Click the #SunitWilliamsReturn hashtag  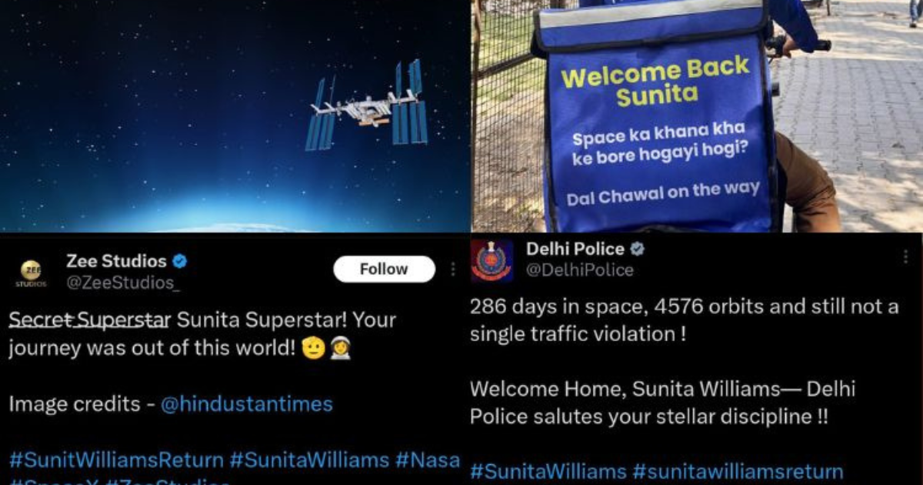pos(116,460)
